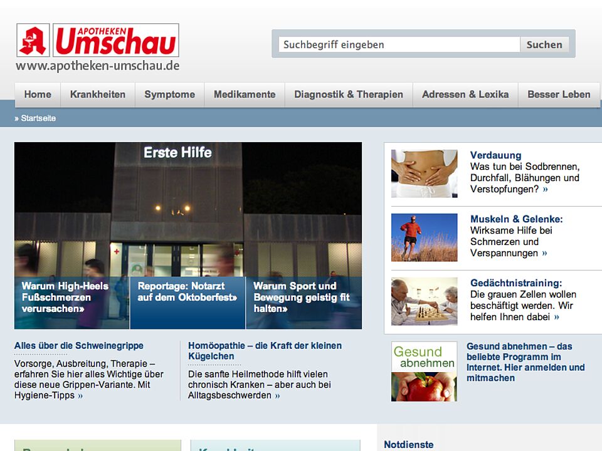Open Diagnostik & Therapien tab
This screenshot has width=602, height=451.
(349, 95)
